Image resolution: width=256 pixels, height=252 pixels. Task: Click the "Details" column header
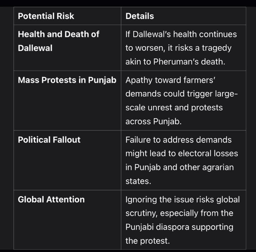140,16
